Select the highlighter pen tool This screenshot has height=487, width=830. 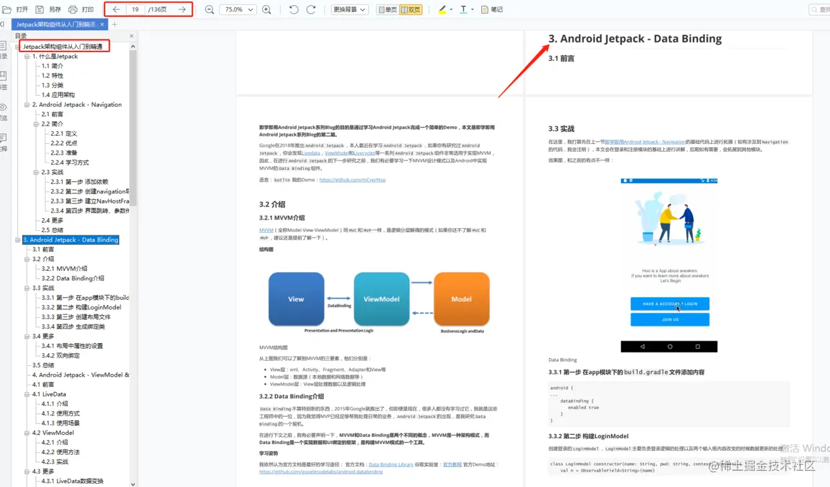(x=442, y=9)
